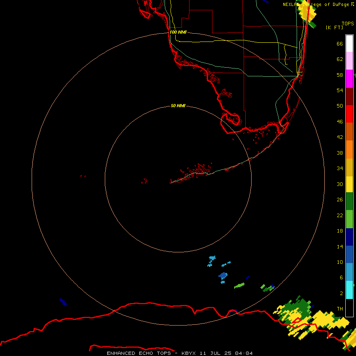Pick the light orange legend swatch

[x=349, y=150]
